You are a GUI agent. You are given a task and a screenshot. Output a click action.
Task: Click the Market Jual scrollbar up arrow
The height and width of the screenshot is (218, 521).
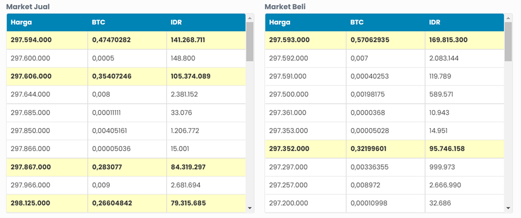pyautogui.click(x=250, y=18)
